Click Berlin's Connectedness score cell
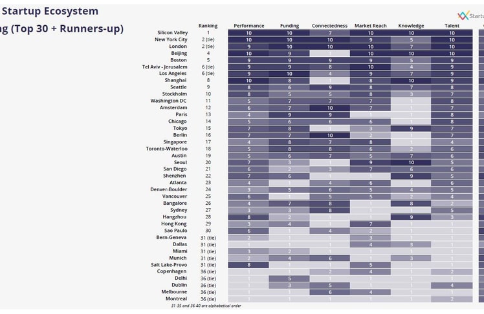The width and height of the screenshot is (484, 314). click(x=329, y=135)
